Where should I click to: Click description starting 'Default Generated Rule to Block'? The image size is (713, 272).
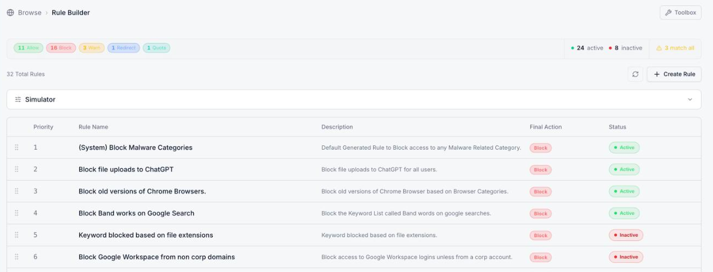click(421, 147)
